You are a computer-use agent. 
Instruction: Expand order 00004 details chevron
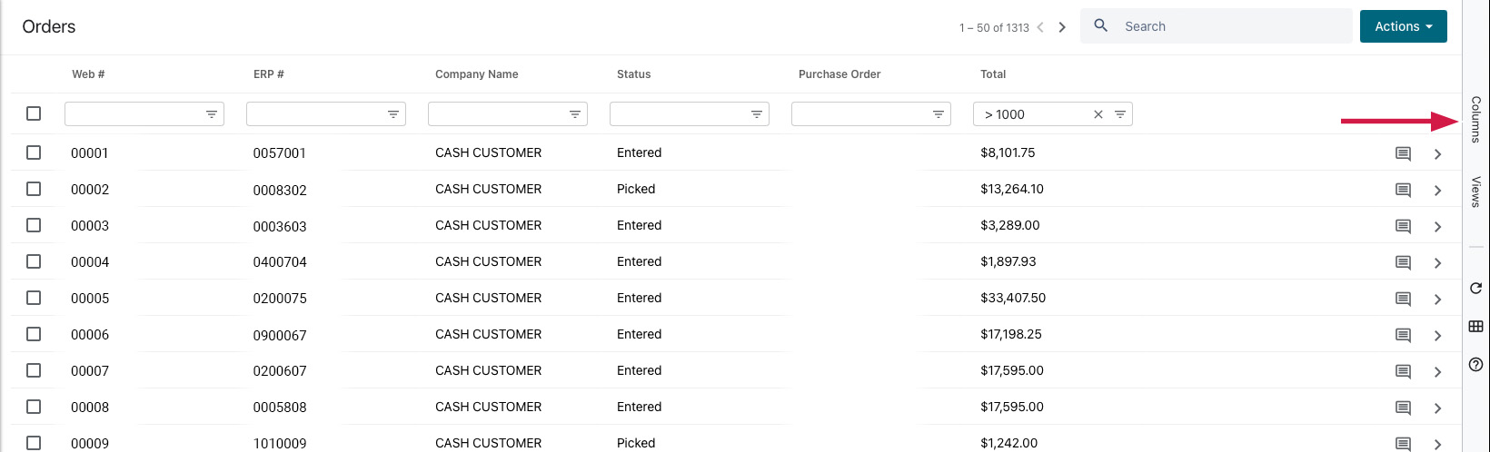pyautogui.click(x=1437, y=263)
